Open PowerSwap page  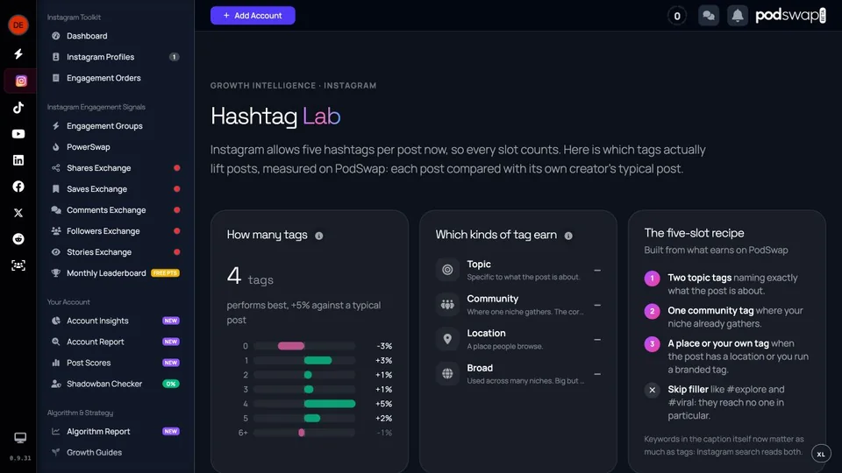[115, 147]
